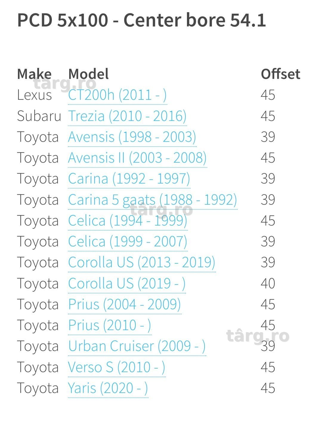
Task: Click the Make column header
Action: click(x=34, y=74)
